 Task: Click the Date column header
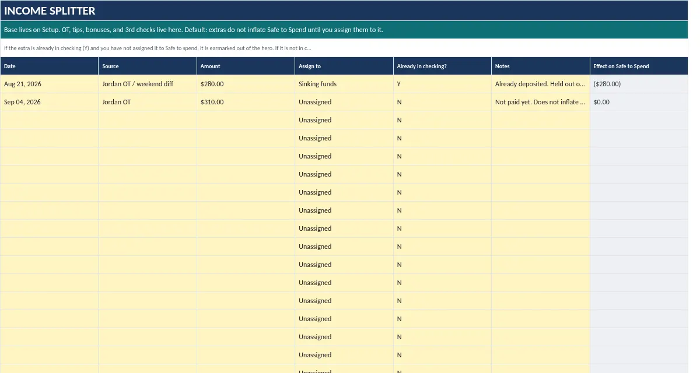pos(49,66)
